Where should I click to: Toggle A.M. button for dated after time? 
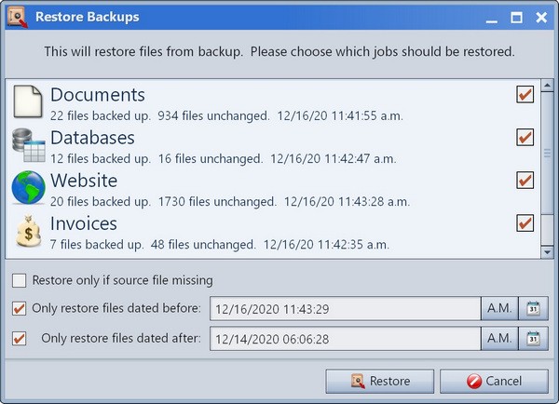(499, 339)
